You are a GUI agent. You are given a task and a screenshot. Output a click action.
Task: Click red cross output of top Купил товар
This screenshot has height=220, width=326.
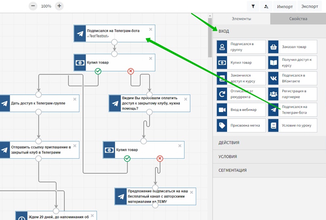[130, 71]
